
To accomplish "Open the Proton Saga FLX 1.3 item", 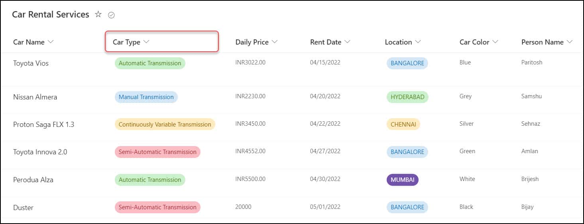I will point(43,125).
